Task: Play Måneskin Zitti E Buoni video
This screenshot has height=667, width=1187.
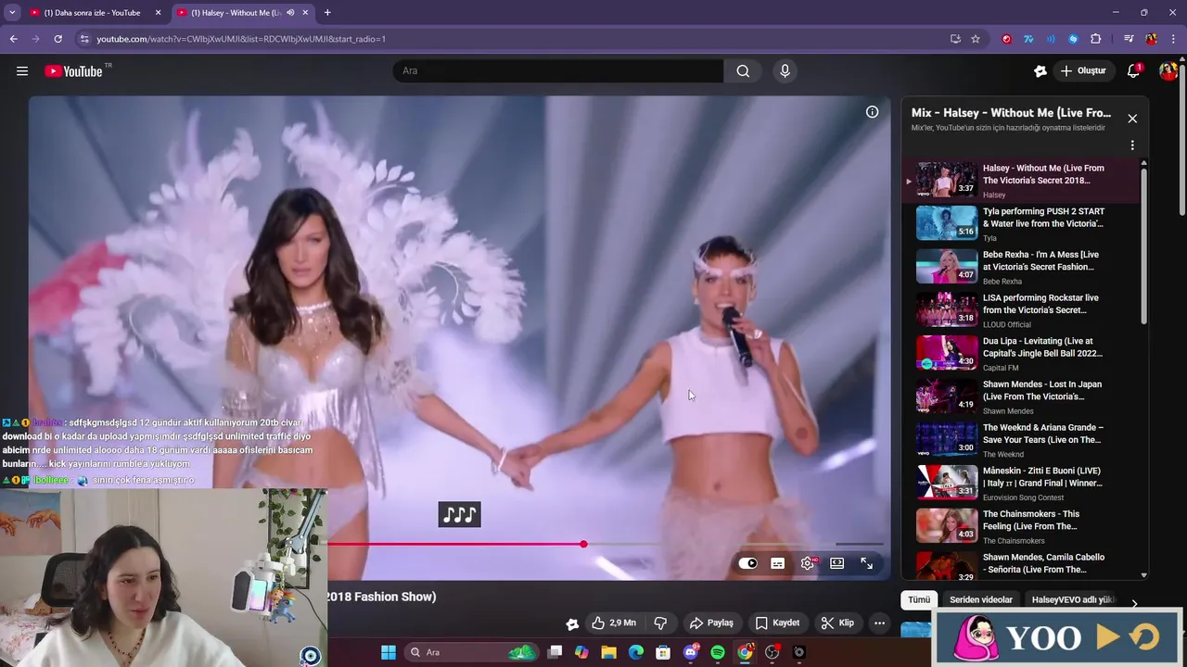Action: pyautogui.click(x=1020, y=483)
